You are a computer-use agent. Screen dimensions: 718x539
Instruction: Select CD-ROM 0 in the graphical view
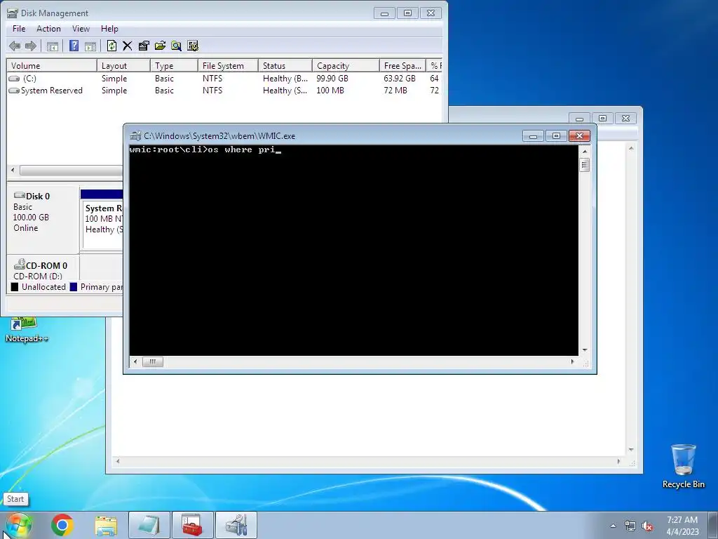[x=43, y=269]
